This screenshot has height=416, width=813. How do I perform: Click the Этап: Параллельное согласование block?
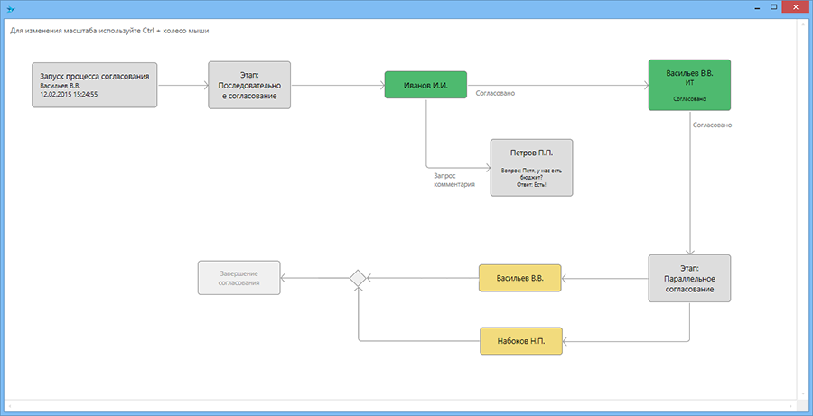(x=689, y=278)
